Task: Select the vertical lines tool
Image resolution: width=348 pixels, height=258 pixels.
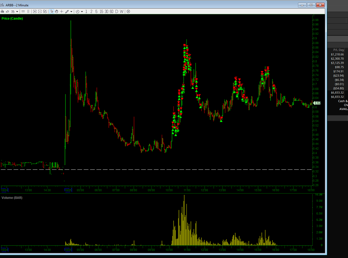Action: (28, 11)
